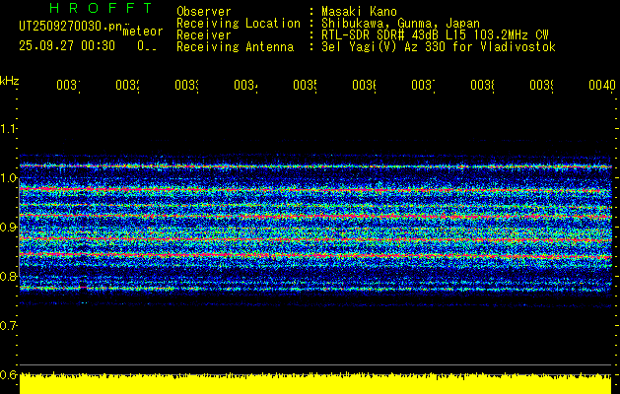The height and width of the screenshot is (394, 620).
Task: Click the Receiver field label
Action: coord(204,35)
